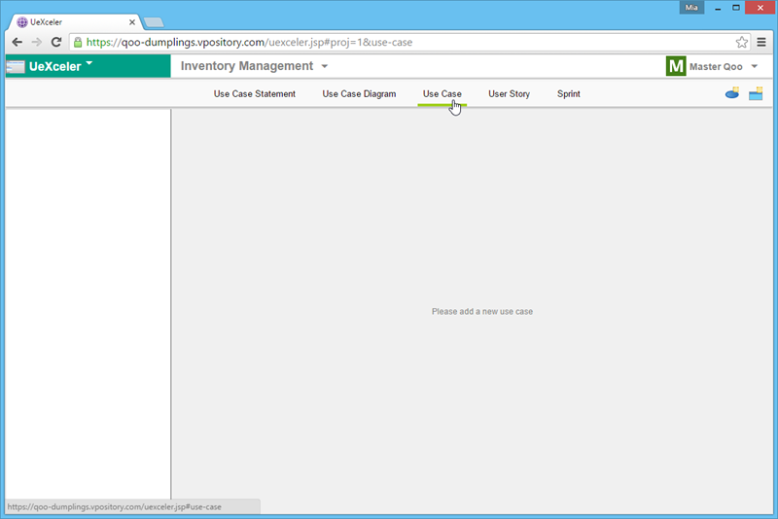
Task: Open the User Story tab
Action: (x=509, y=93)
